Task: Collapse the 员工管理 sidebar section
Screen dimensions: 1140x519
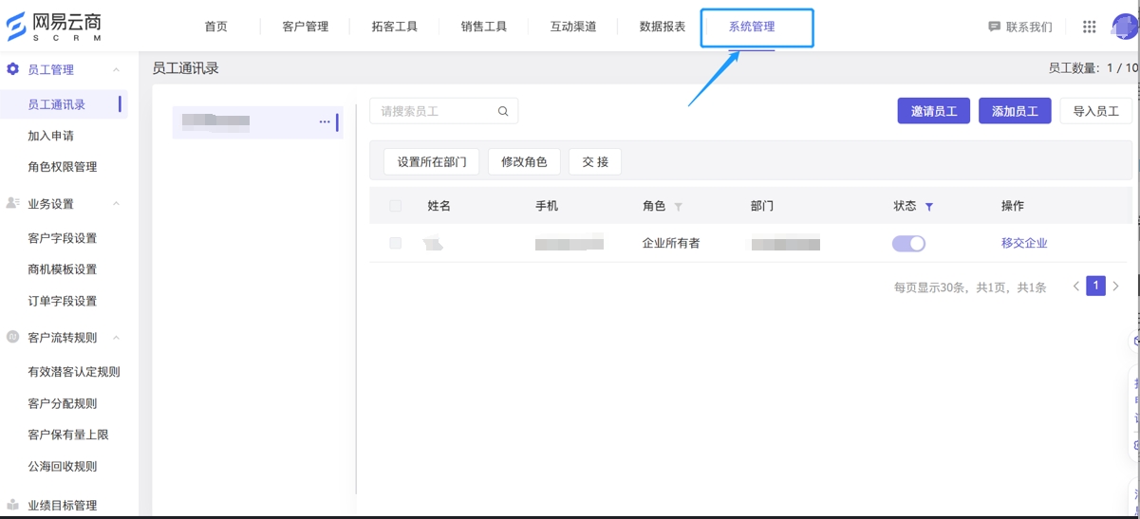Action: click(116, 70)
